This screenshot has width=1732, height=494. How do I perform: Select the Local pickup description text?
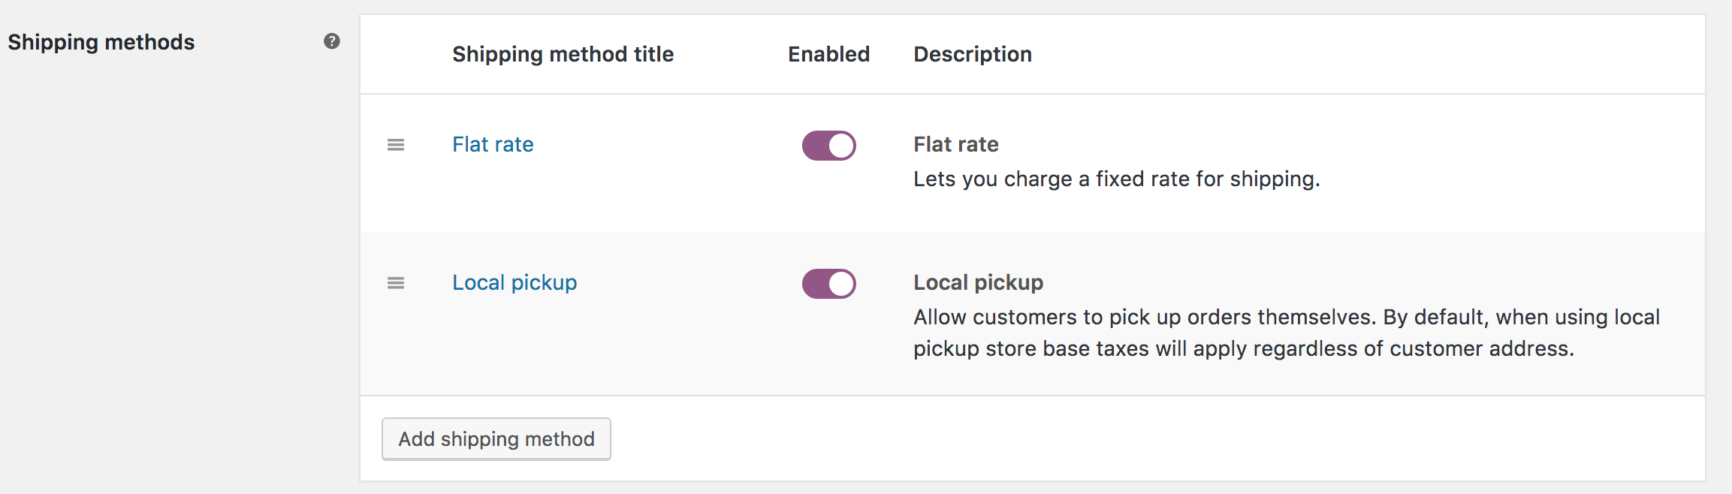click(x=1277, y=332)
